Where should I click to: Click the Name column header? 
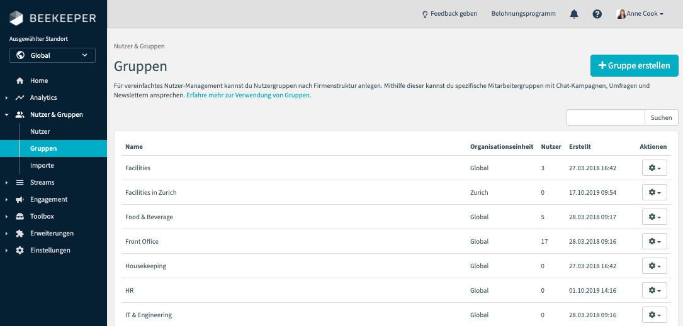click(x=133, y=147)
